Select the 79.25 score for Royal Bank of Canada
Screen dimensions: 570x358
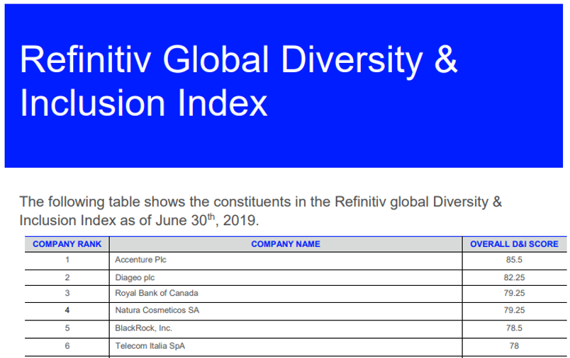(x=514, y=293)
